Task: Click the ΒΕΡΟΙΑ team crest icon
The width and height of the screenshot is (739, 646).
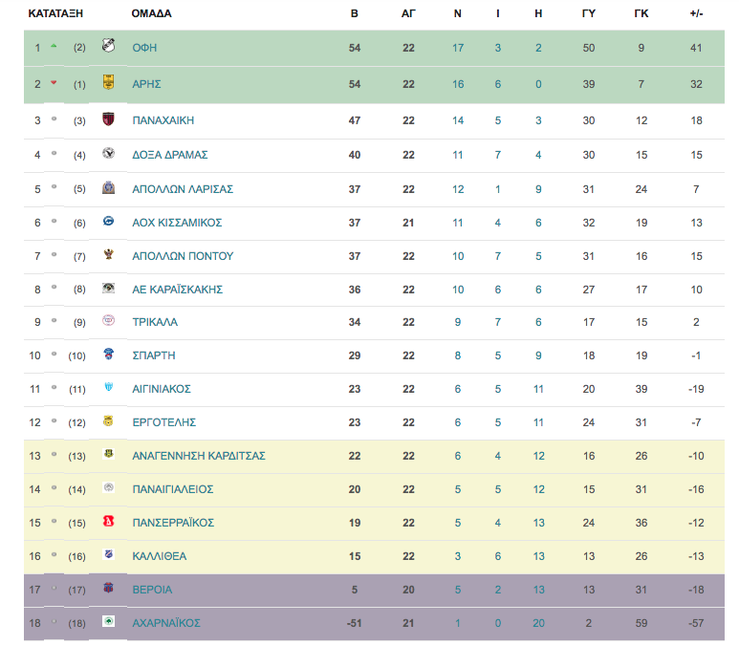Action: 108,588
